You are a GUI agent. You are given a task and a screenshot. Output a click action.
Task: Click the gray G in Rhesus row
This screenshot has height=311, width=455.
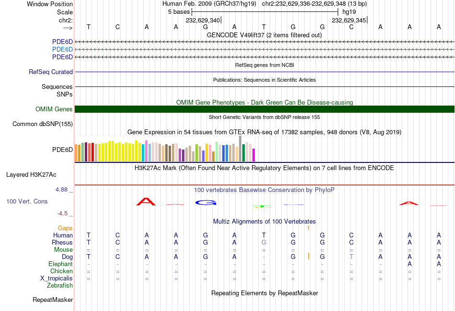[x=264, y=242]
